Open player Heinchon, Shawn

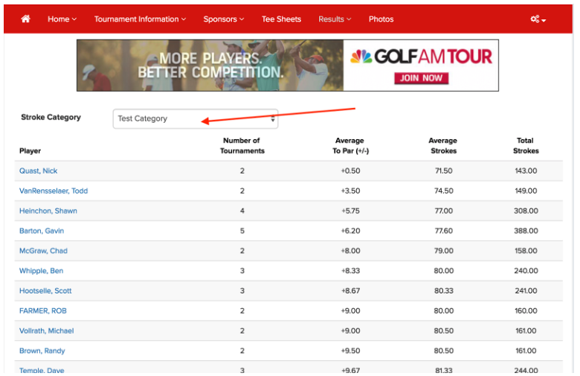click(x=48, y=211)
